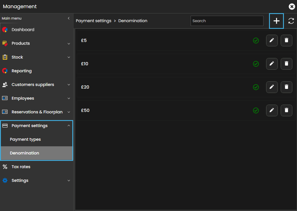
Task: Remove the £50 denomination with trash icon
Action: point(286,110)
